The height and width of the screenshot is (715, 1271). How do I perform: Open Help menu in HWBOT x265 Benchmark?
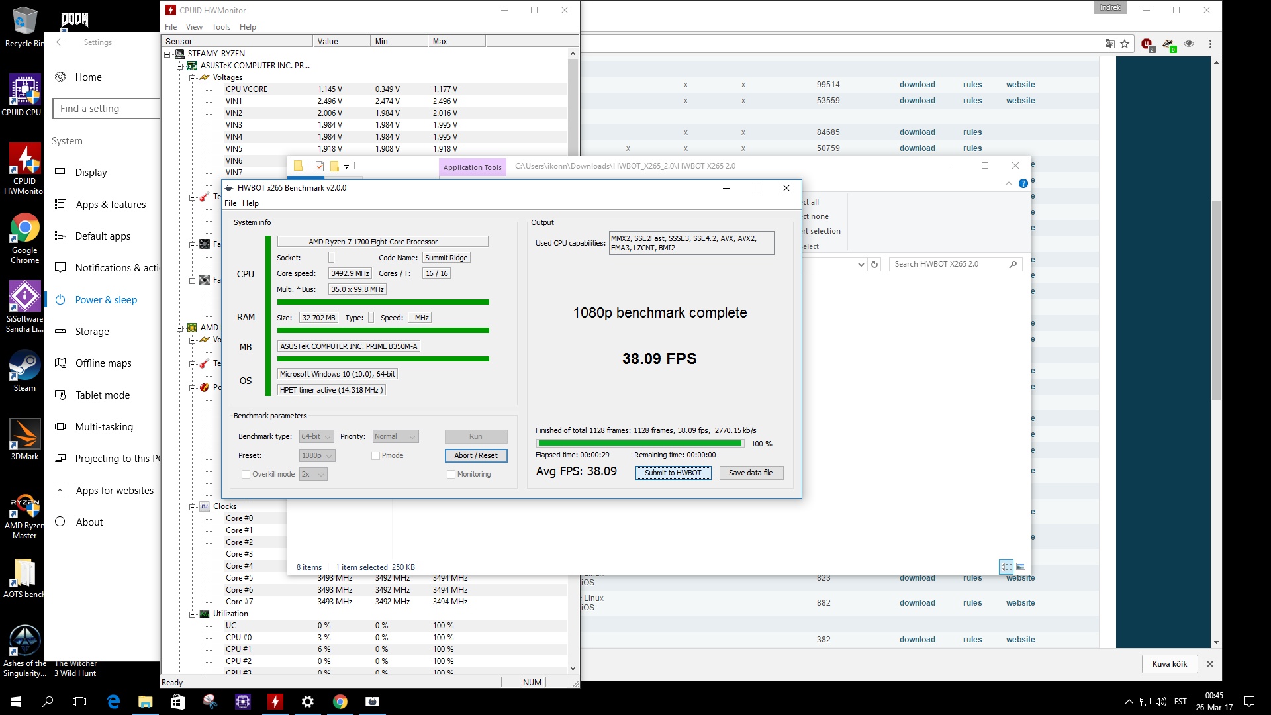point(250,203)
